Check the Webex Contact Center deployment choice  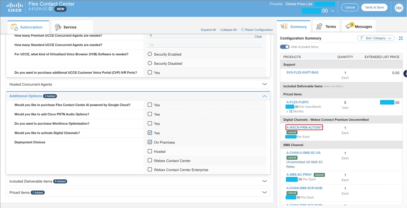coord(150,160)
